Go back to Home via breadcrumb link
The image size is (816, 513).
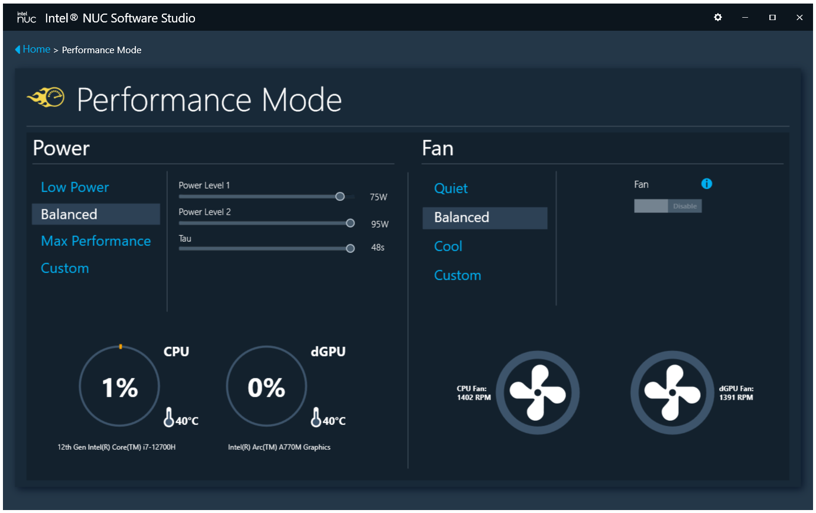[37, 49]
